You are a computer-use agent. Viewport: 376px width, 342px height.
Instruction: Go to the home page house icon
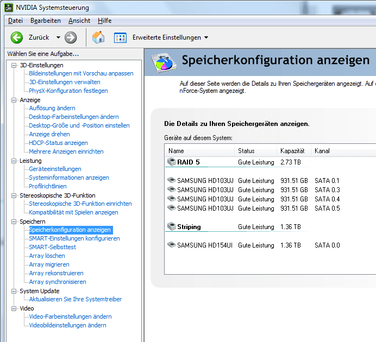(98, 37)
